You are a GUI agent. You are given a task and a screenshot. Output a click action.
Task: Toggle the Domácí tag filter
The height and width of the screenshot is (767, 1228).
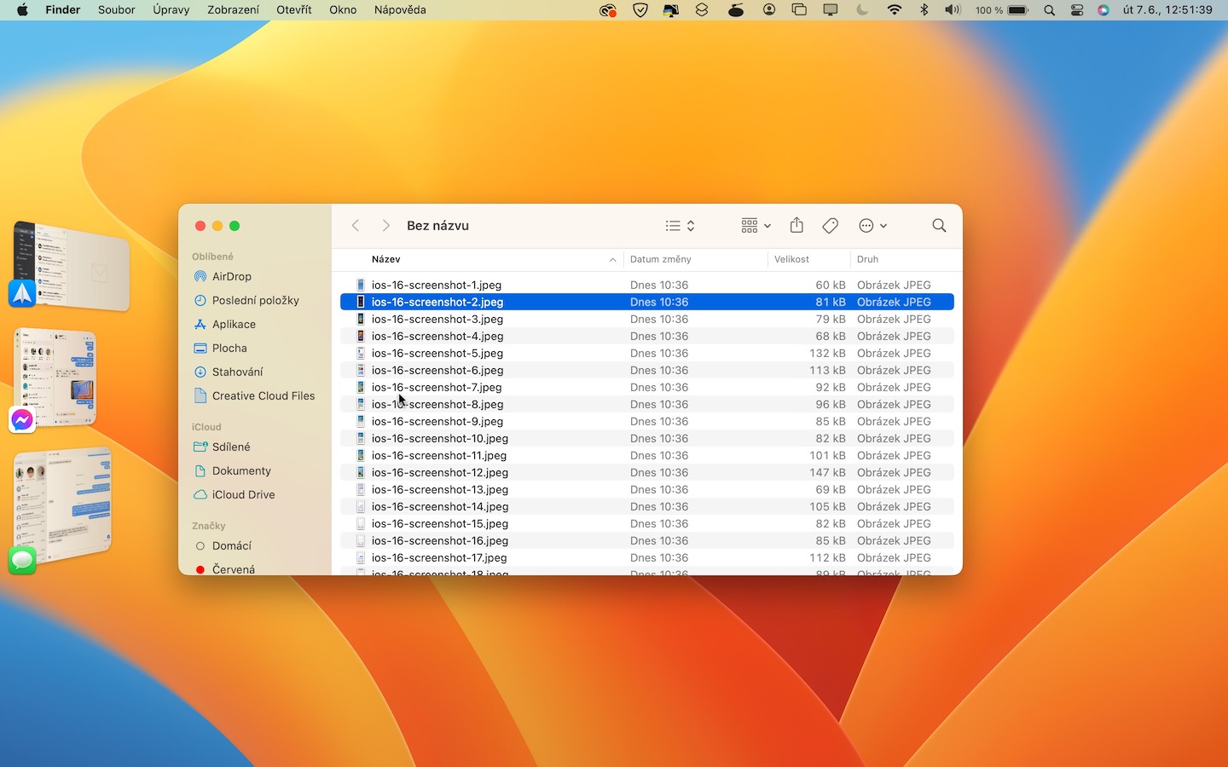click(231, 545)
